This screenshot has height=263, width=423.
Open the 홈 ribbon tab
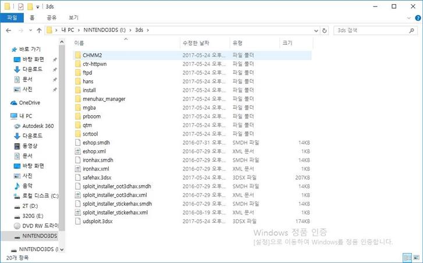coord(32,18)
